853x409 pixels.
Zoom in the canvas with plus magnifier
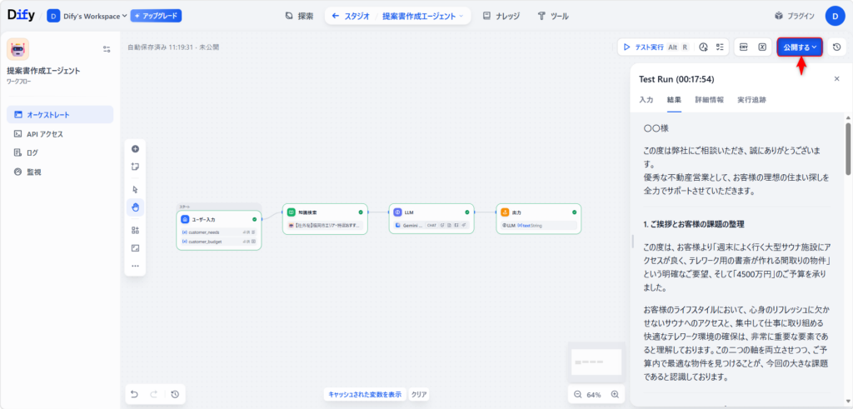(x=615, y=394)
